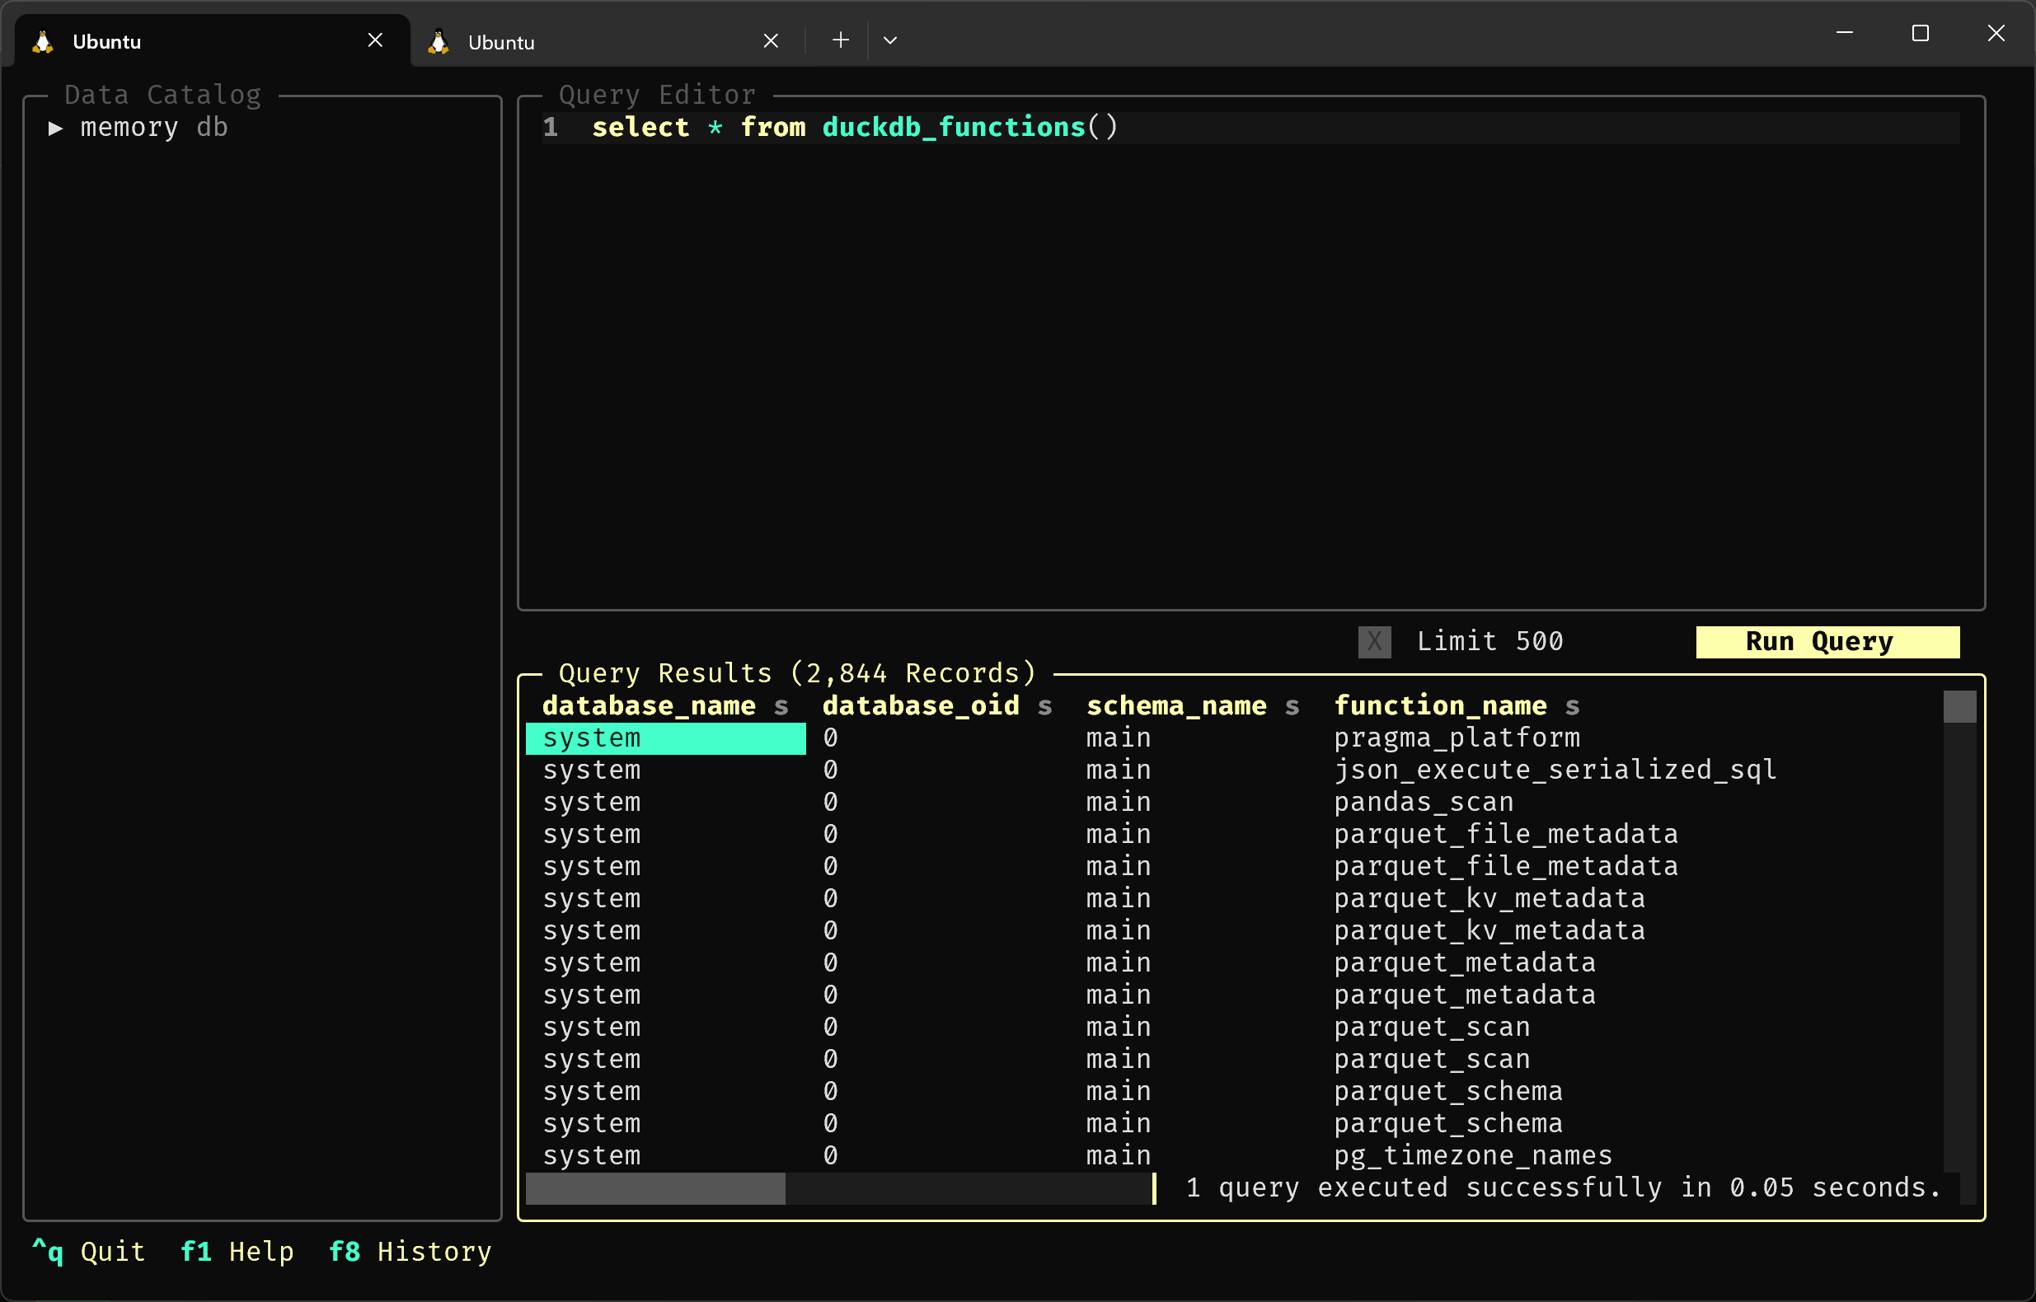Open help via f1 Help
Image resolution: width=2036 pixels, height=1302 pixels.
coord(237,1252)
